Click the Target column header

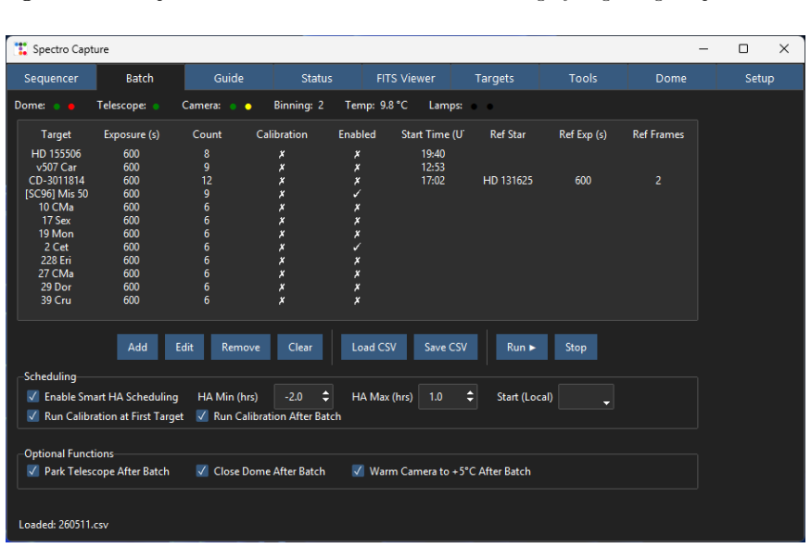tap(56, 134)
